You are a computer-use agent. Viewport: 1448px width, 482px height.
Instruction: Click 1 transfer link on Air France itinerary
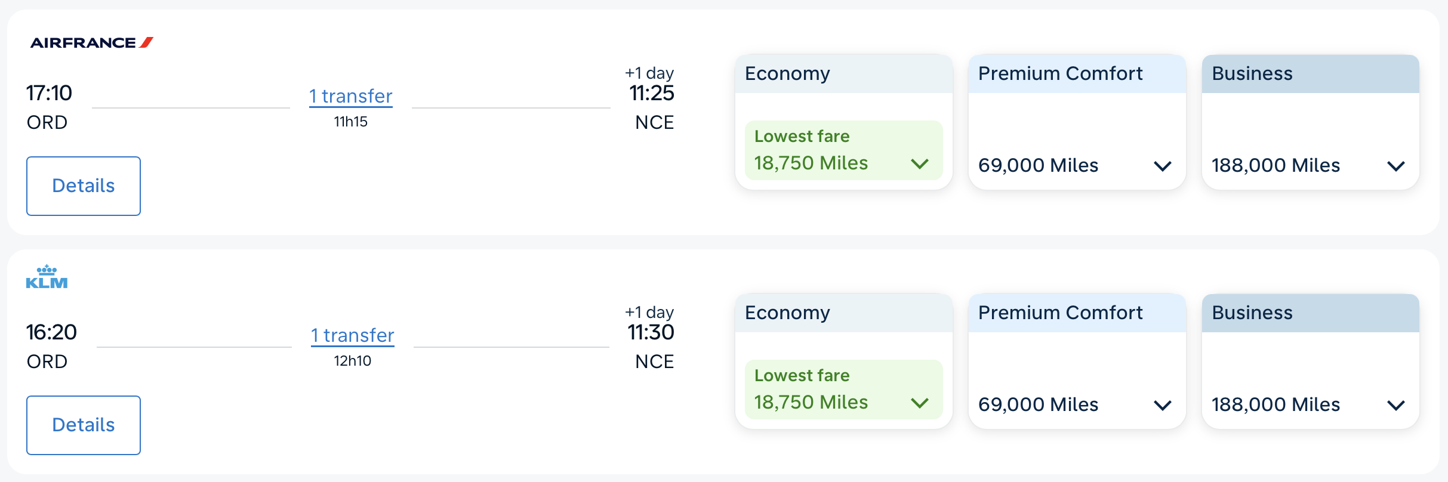[350, 95]
